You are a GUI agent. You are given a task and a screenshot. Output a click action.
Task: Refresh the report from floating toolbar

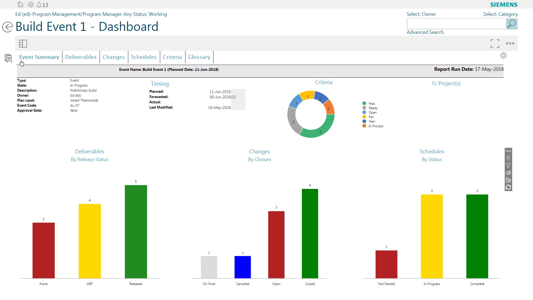tap(508, 187)
